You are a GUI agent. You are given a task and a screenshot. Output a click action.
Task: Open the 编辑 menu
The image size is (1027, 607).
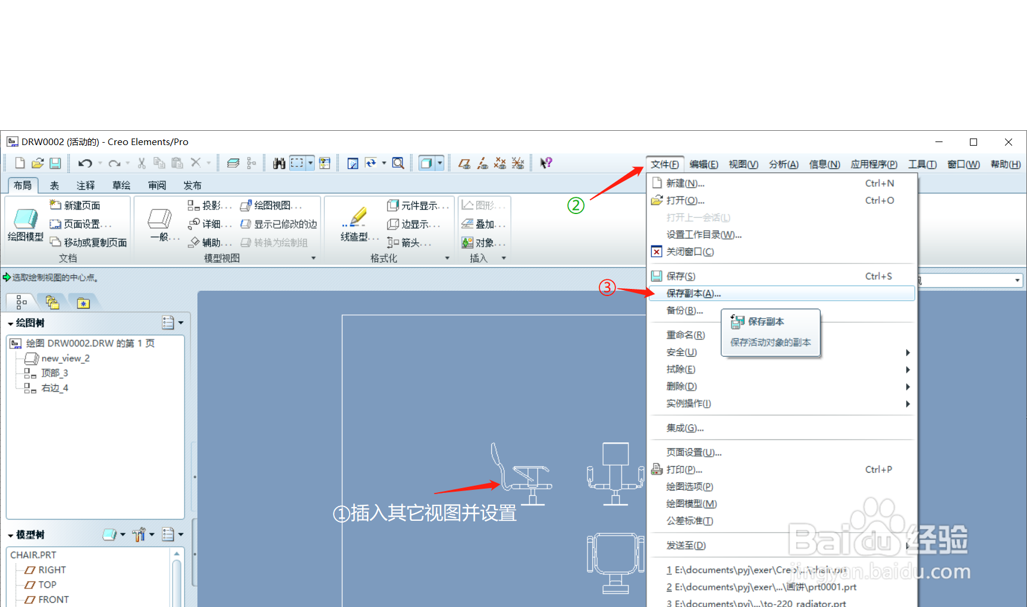point(703,164)
